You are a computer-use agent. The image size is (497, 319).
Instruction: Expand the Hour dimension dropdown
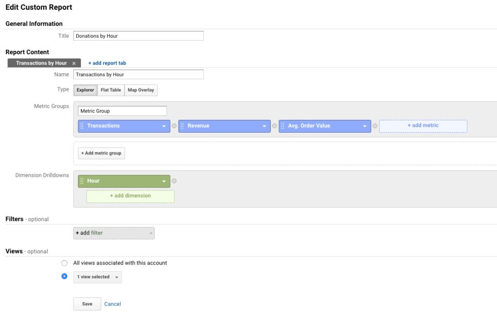pos(164,182)
